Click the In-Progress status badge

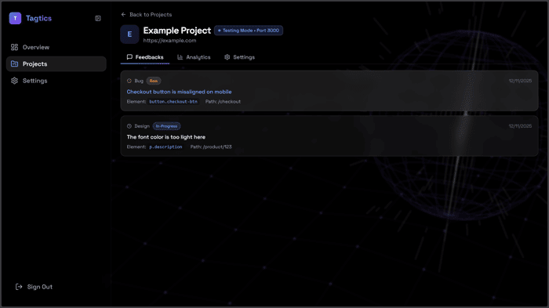tap(166, 126)
